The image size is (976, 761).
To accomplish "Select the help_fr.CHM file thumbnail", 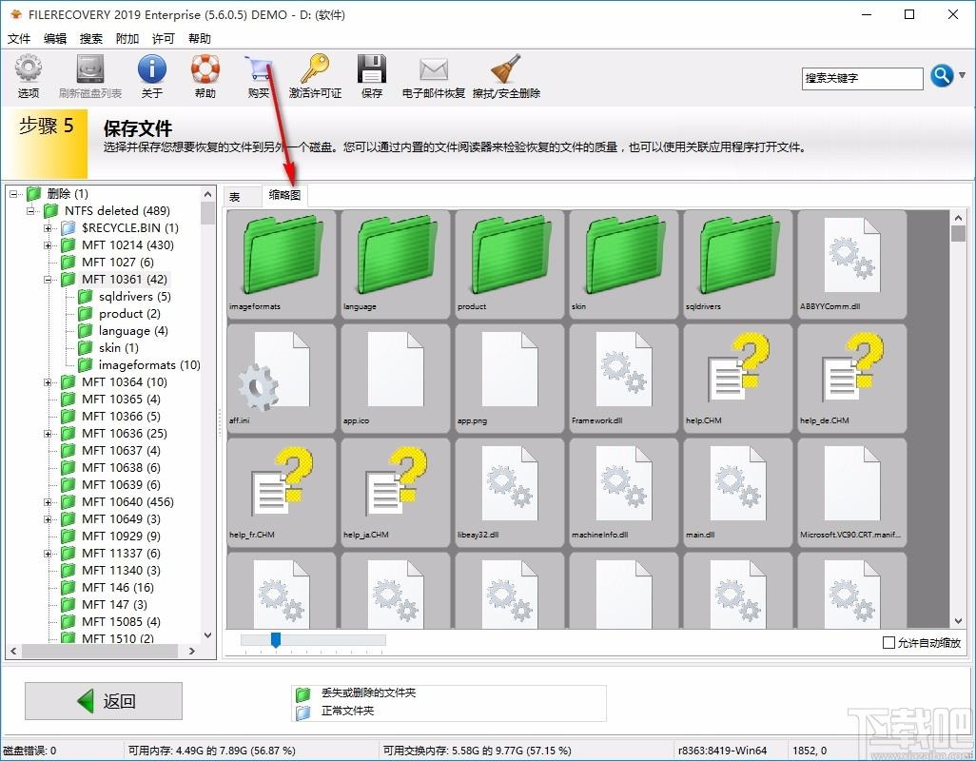I will point(282,493).
